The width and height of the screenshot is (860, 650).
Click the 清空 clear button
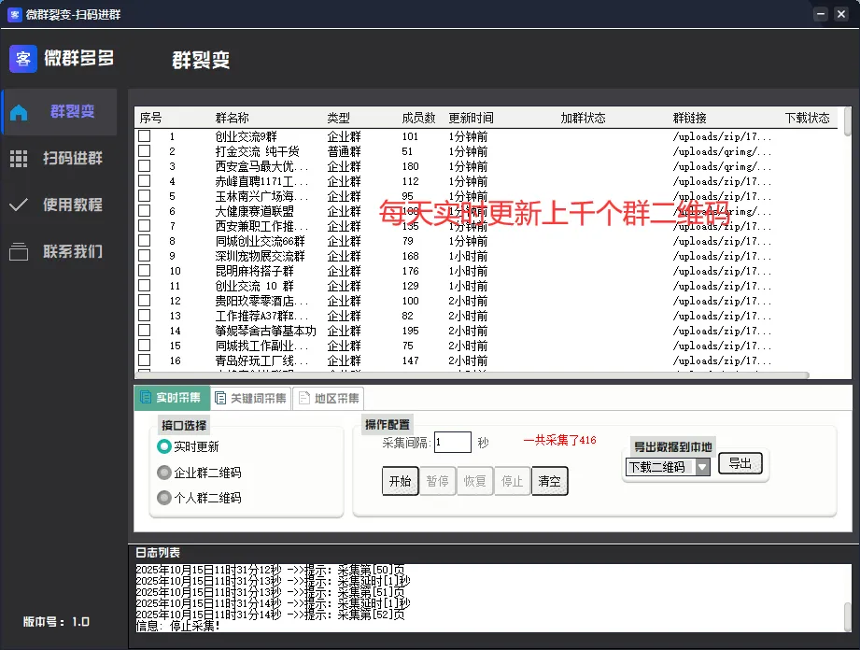[x=549, y=482]
